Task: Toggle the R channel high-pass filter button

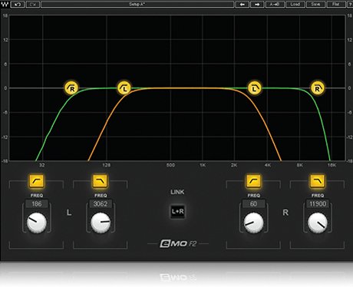Action: (253, 181)
